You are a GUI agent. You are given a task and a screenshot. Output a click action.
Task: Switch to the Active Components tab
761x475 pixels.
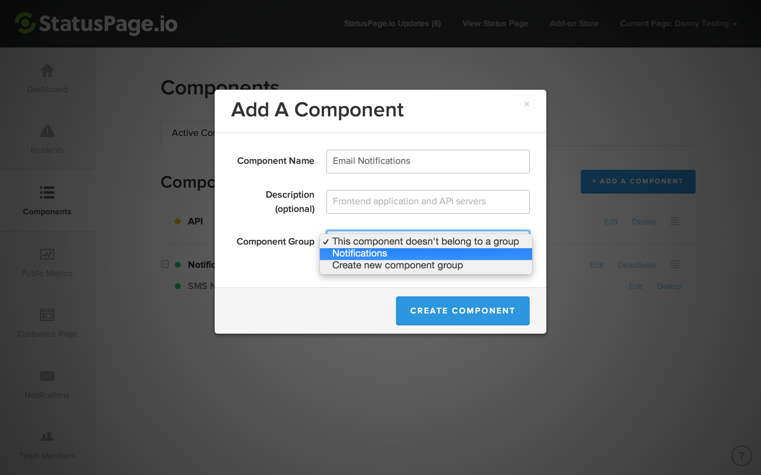click(x=188, y=133)
